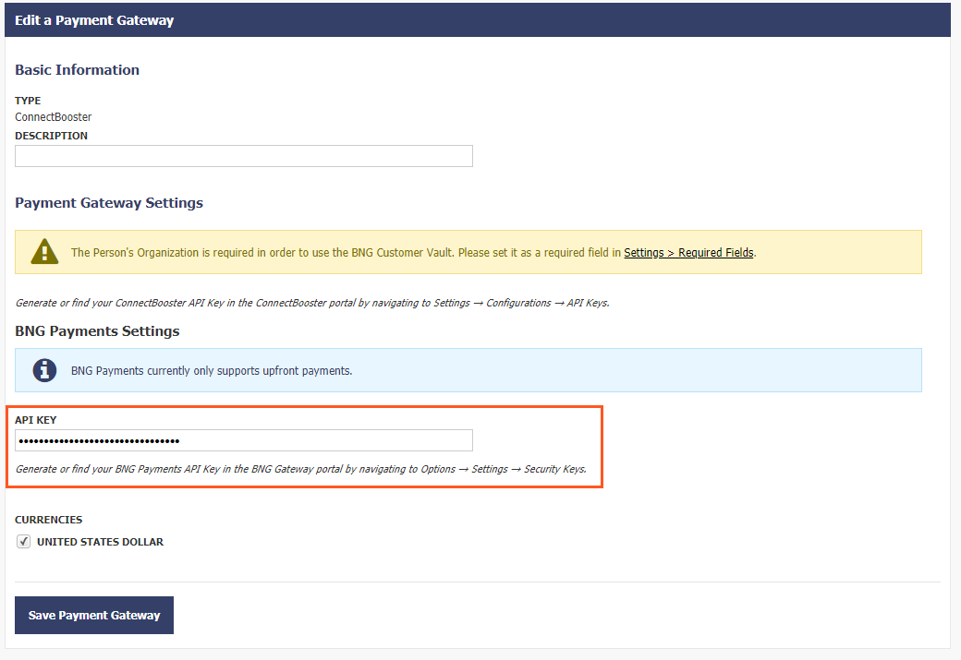This screenshot has height=660, width=961.
Task: Click the CURRENCIES label
Action: [48, 520]
